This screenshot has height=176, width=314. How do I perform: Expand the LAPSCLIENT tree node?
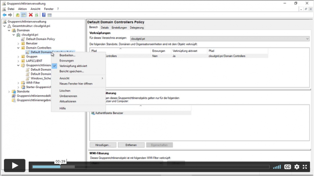pyautogui.click(x=18, y=61)
